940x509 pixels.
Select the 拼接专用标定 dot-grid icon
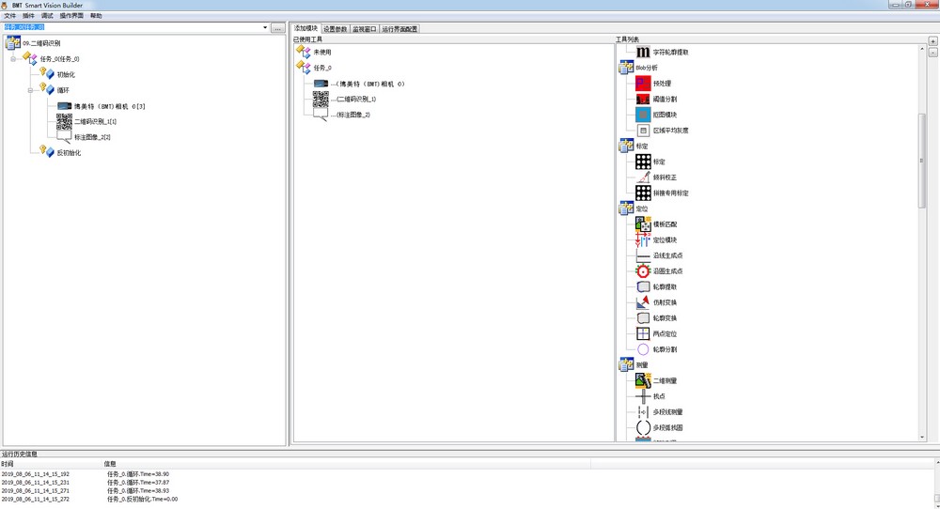[643, 193]
